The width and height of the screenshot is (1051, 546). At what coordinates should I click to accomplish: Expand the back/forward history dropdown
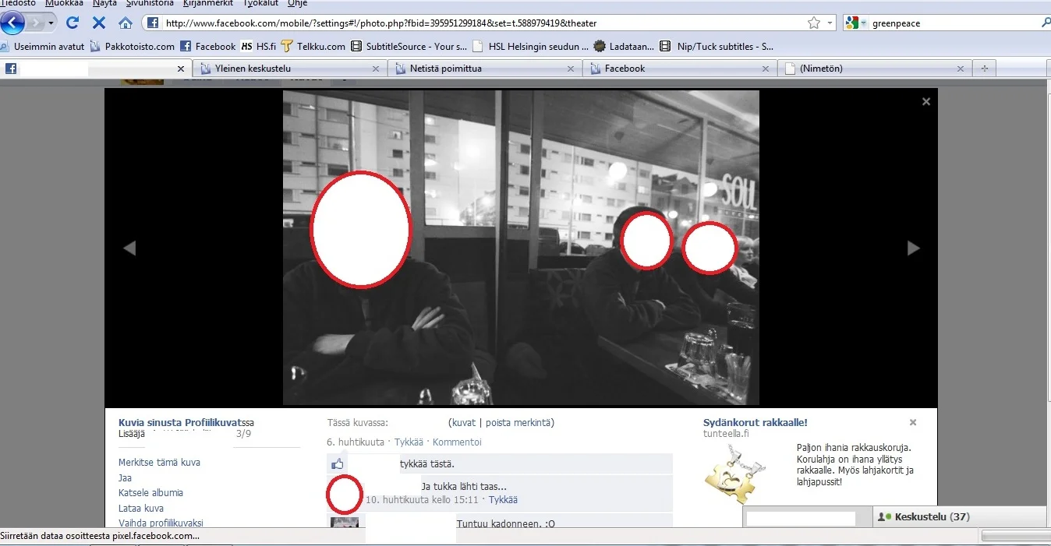click(51, 23)
